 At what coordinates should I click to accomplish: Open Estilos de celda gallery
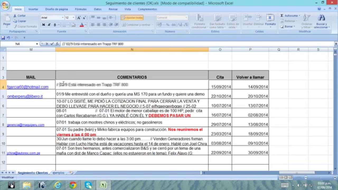(233, 21)
